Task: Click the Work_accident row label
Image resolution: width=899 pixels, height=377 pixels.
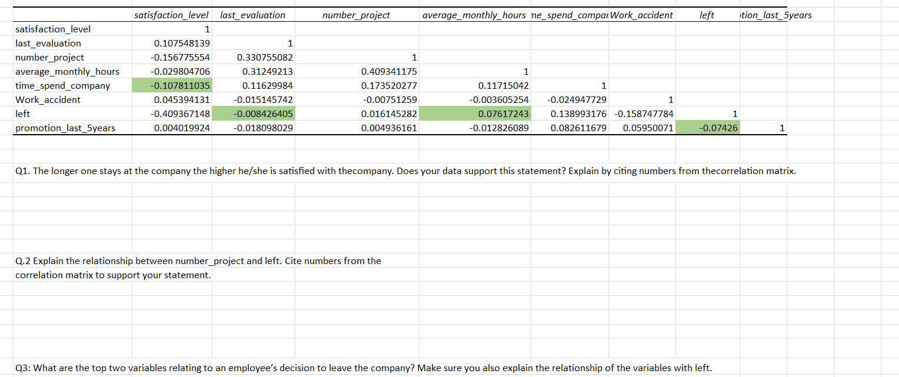Action: tap(48, 99)
